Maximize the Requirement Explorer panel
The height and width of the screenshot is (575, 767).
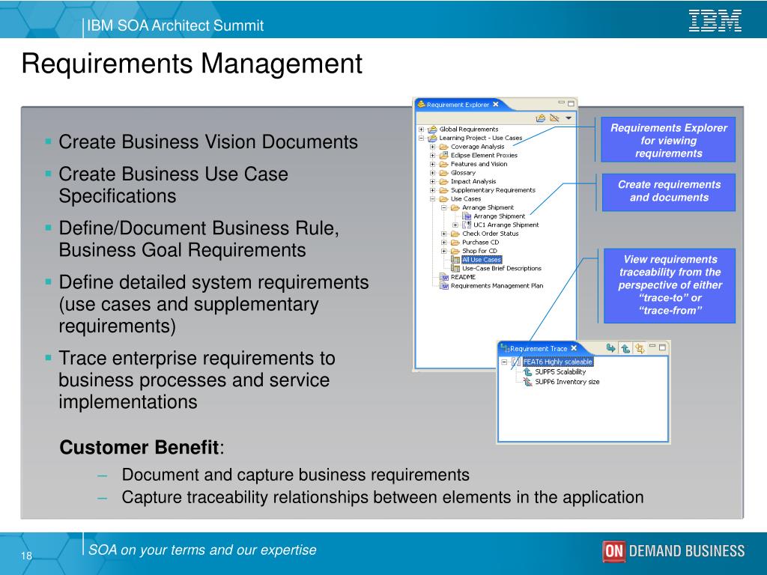click(571, 103)
